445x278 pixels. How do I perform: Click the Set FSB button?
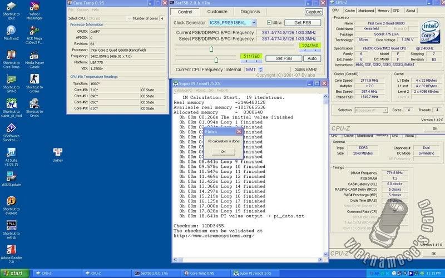[284, 58]
